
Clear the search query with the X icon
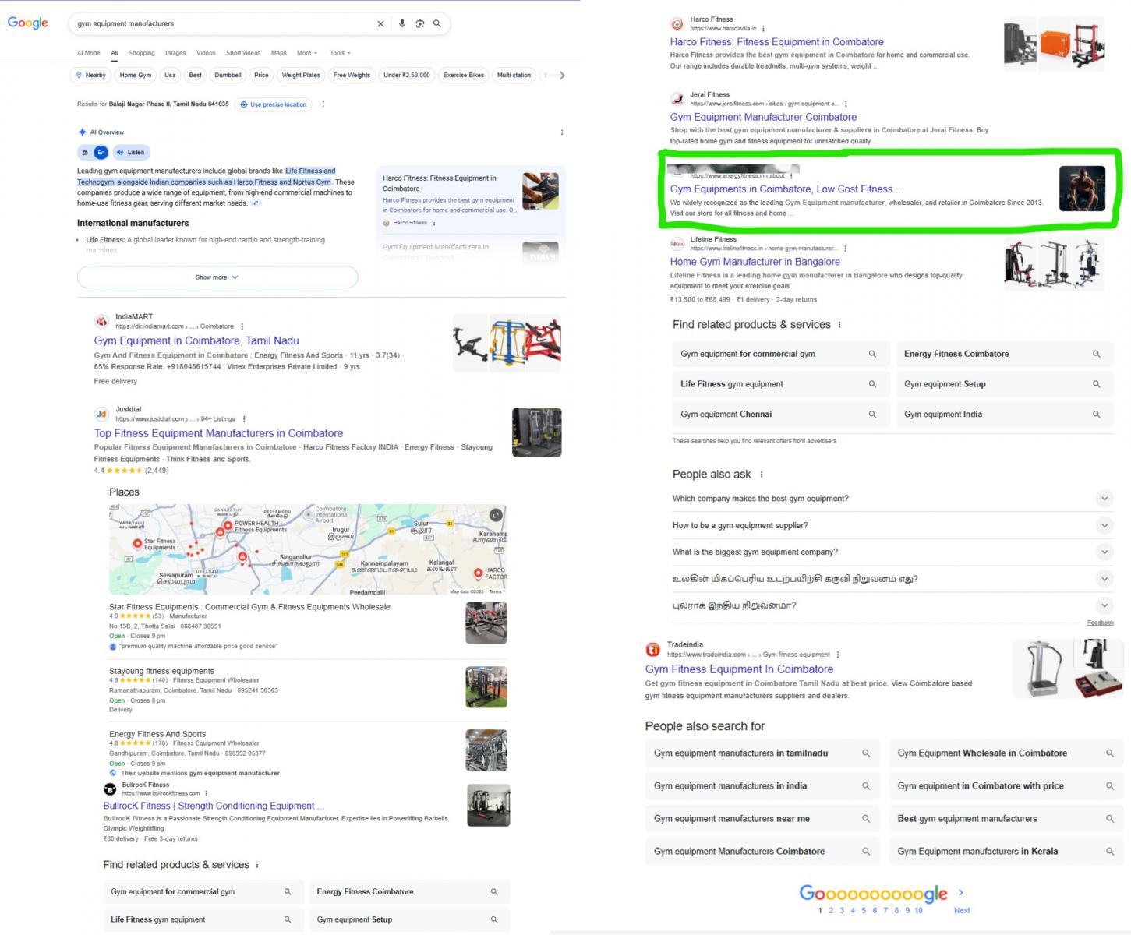coord(380,23)
